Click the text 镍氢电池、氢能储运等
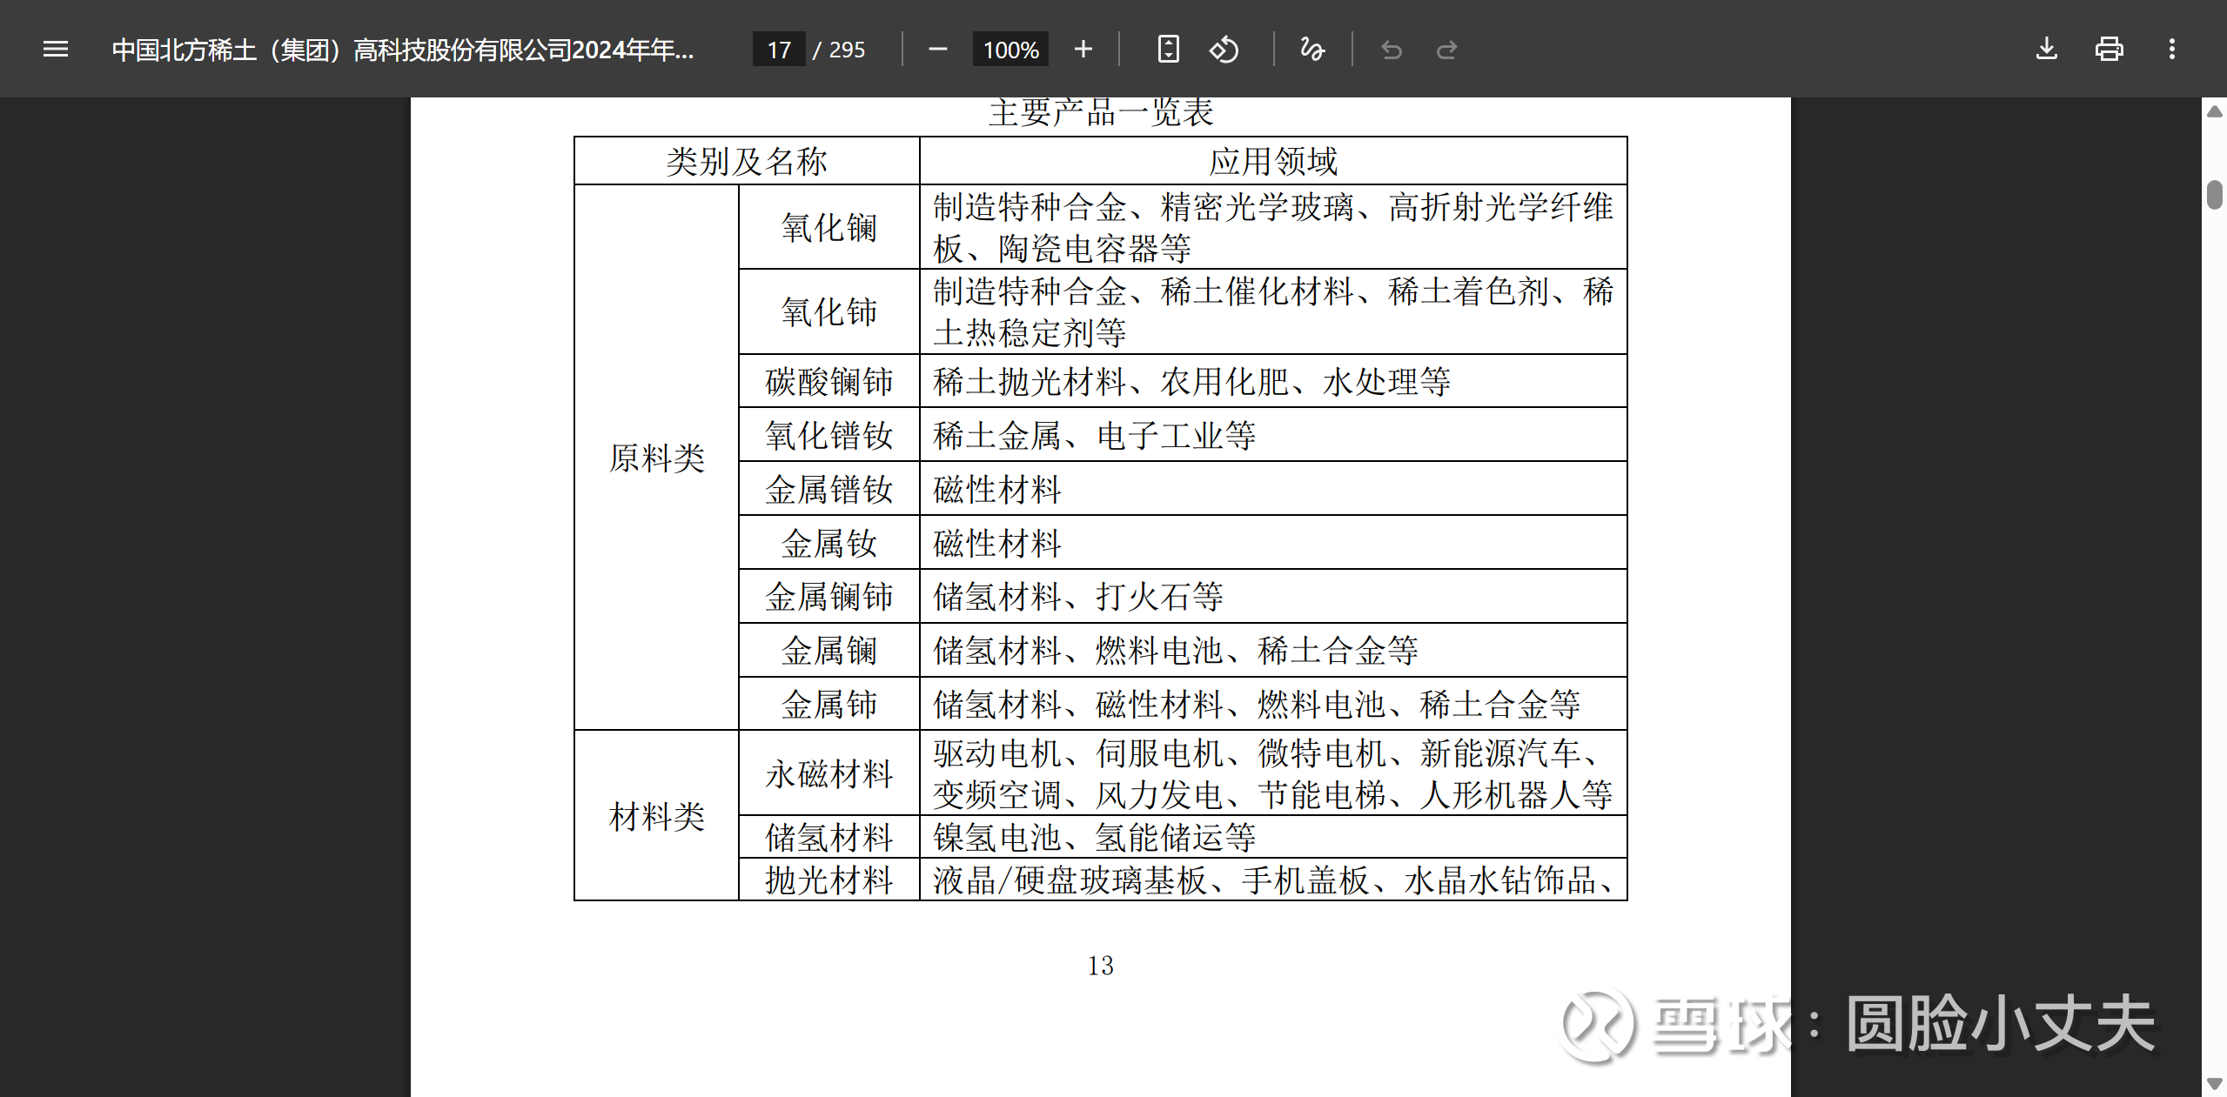 tap(1094, 837)
